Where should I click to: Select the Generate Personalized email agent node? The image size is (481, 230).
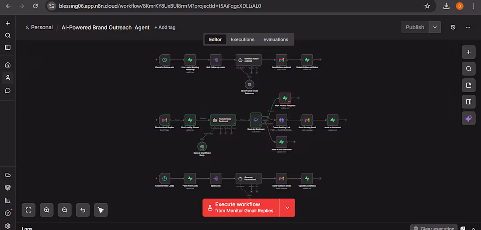[248, 178]
